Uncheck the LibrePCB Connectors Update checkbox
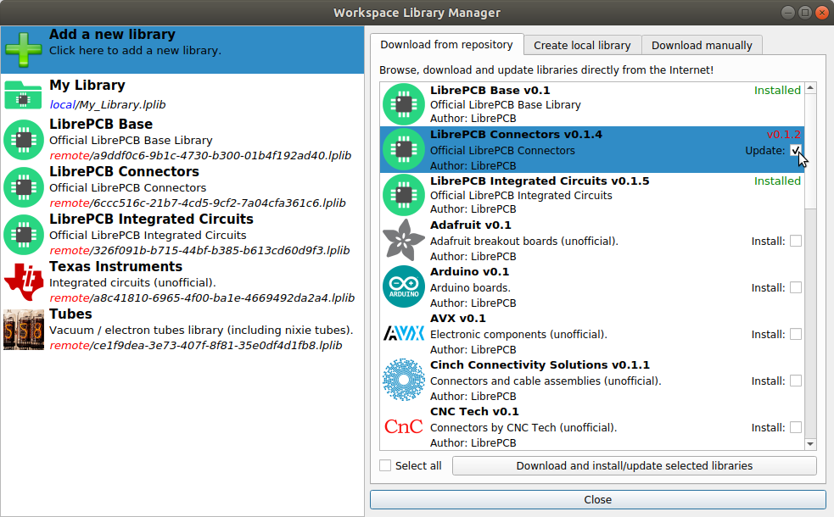 796,150
